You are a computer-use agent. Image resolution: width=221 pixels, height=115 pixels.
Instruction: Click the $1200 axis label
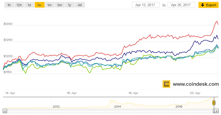coord(8,56)
